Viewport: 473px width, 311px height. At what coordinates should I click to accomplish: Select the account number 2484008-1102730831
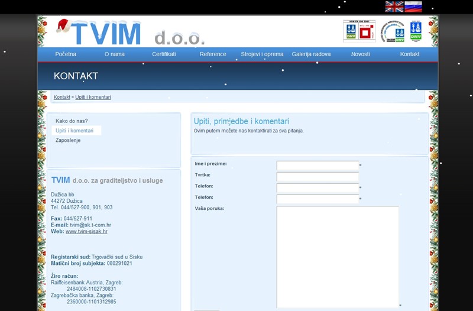(92, 289)
